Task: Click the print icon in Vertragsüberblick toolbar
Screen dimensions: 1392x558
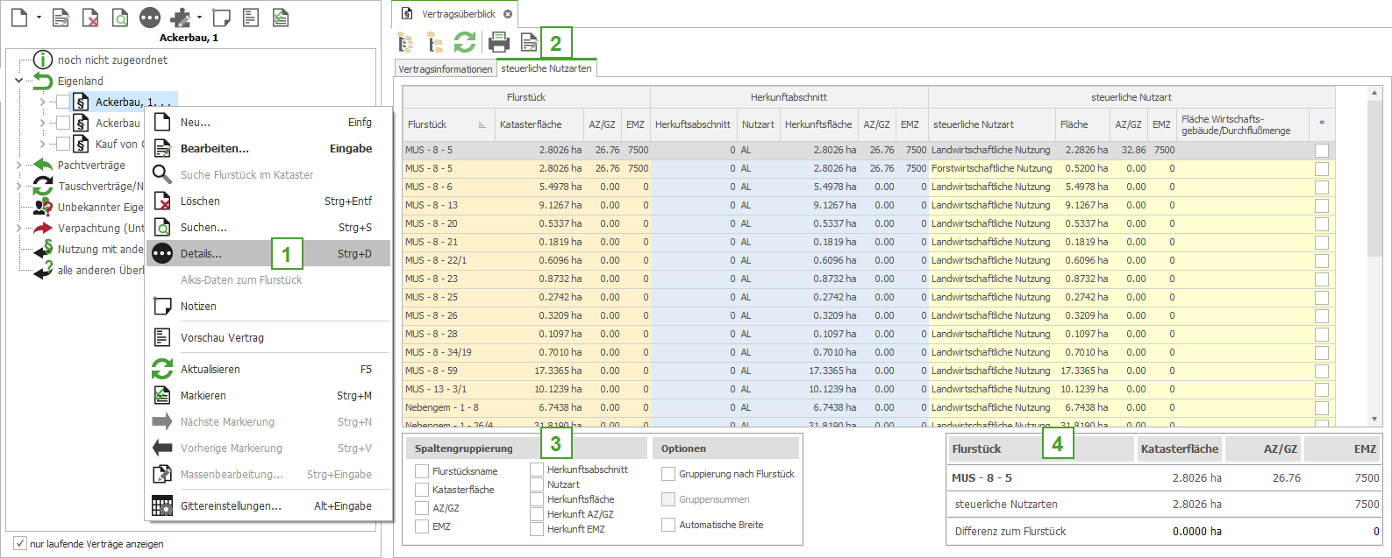Action: point(498,41)
